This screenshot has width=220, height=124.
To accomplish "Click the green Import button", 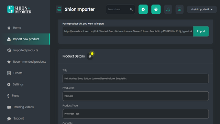I will (201, 31).
